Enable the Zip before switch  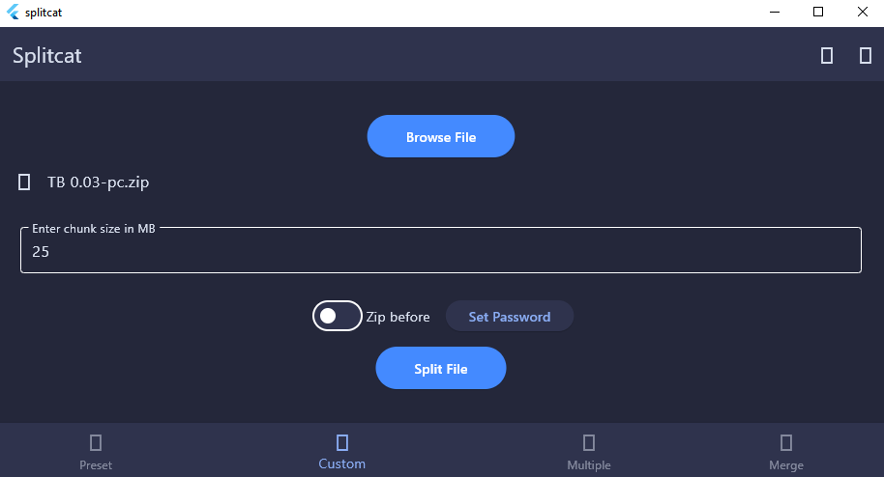click(x=337, y=316)
